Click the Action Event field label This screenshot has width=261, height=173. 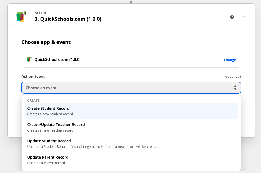[x=33, y=77]
